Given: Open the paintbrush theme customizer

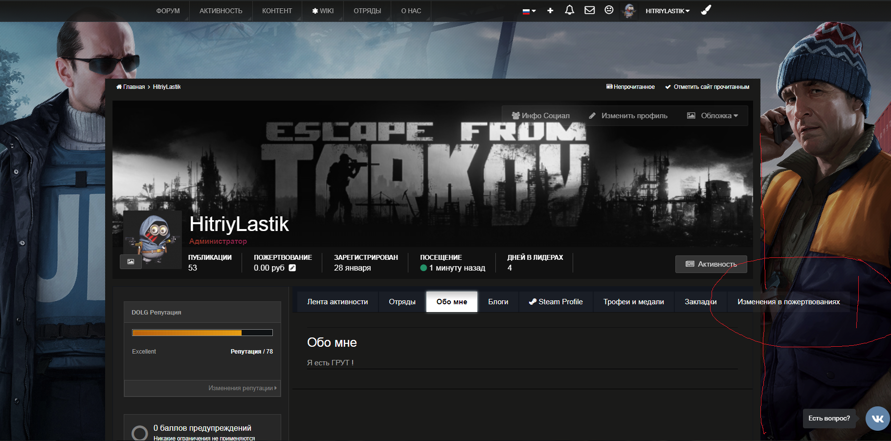Looking at the screenshot, I should pos(706,10).
